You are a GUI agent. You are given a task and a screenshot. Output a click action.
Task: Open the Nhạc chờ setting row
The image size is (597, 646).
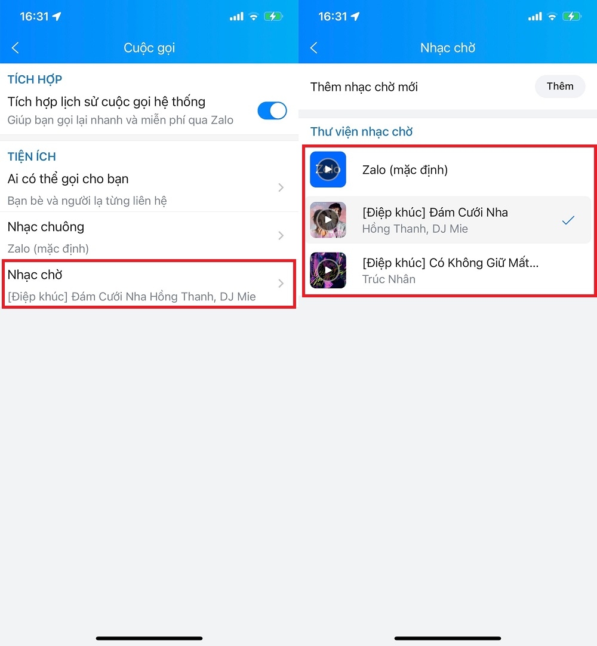pyautogui.click(x=149, y=284)
